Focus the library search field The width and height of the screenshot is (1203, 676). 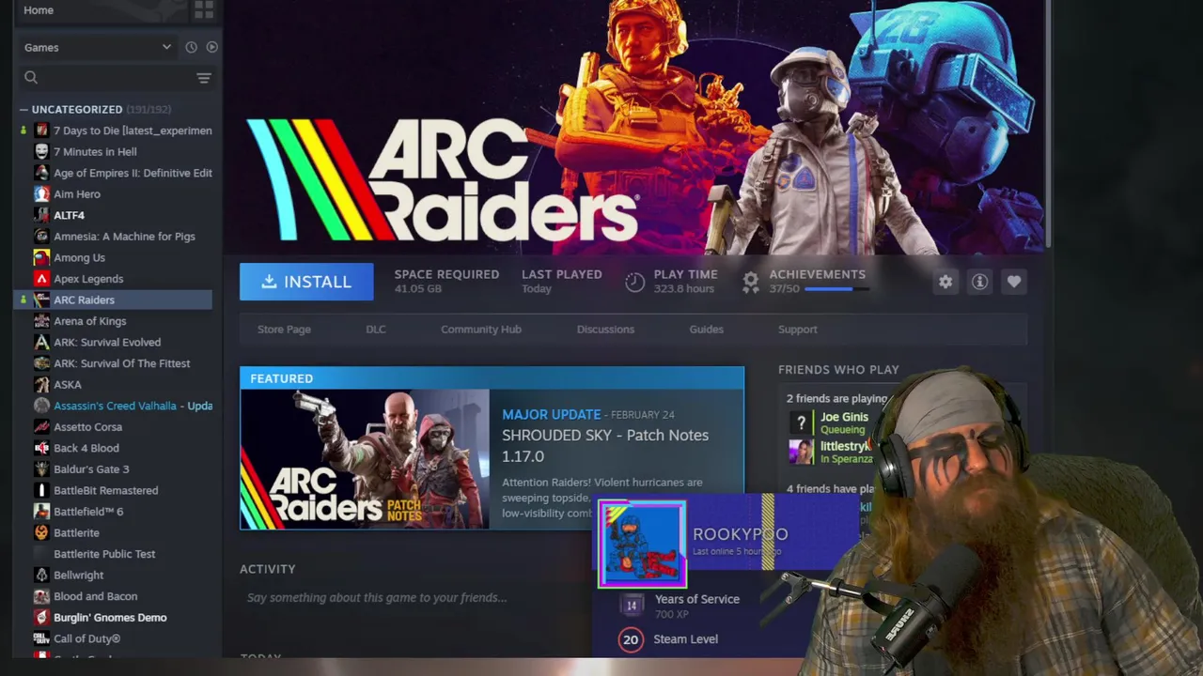(113, 78)
